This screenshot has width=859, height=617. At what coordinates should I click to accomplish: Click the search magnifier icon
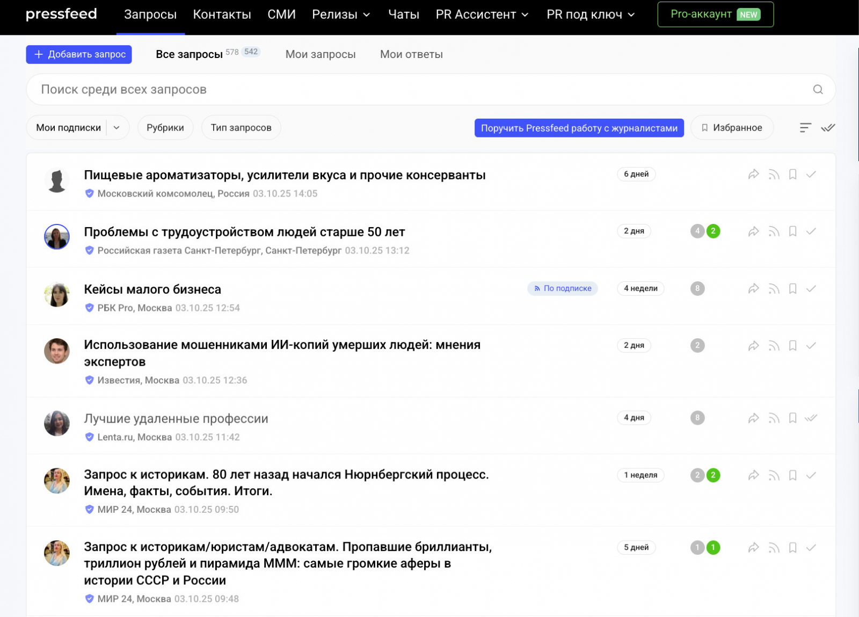click(x=818, y=90)
